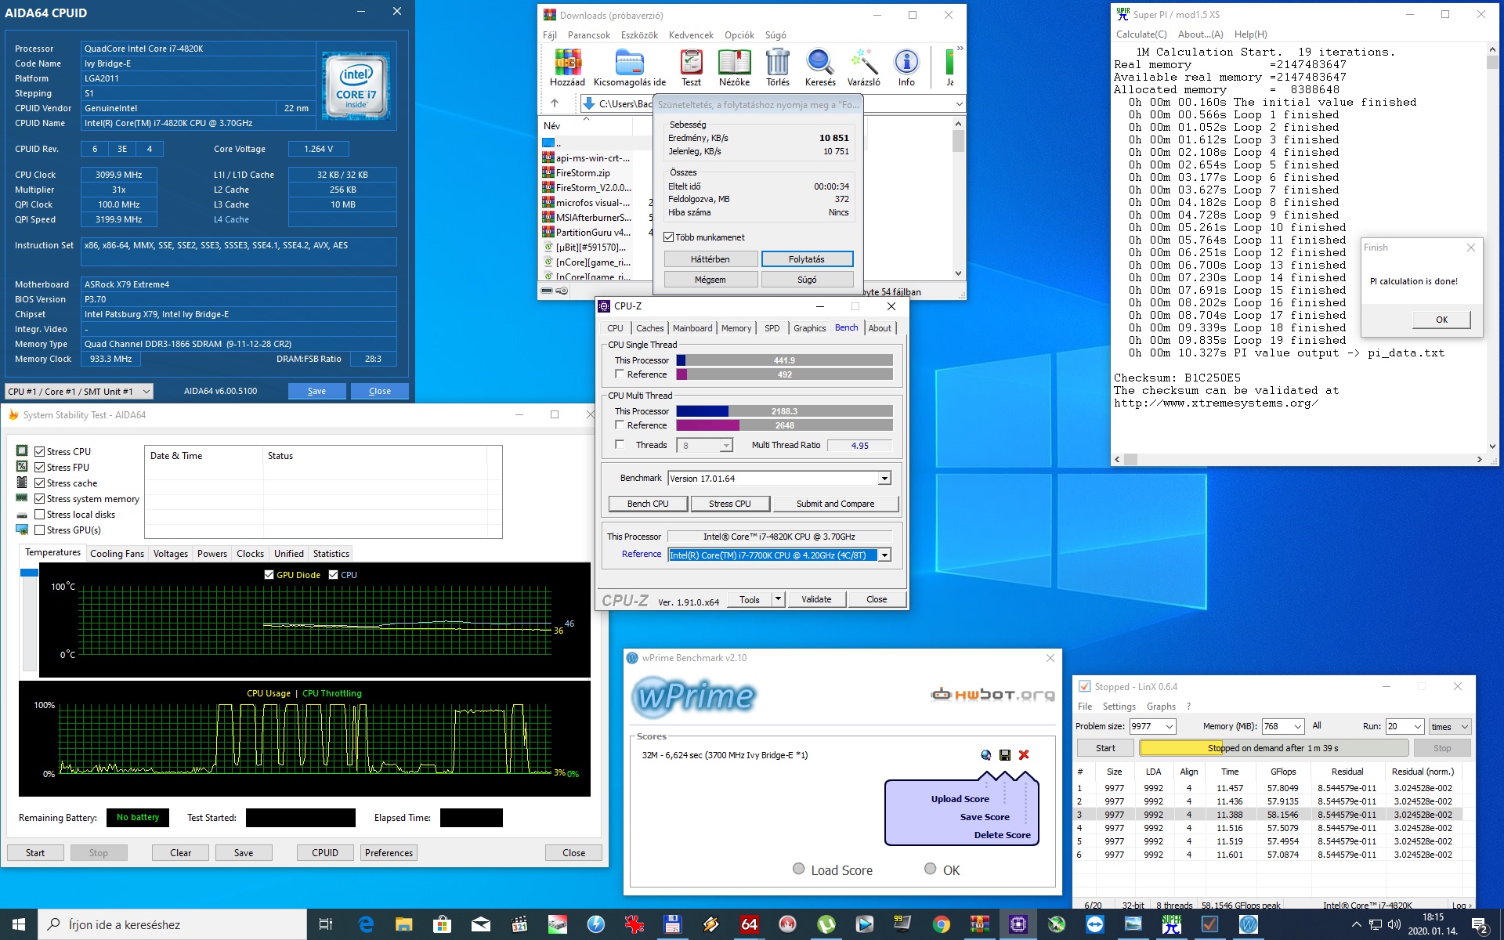
Task: Click OK in the Finish dialog
Action: [x=1441, y=320]
